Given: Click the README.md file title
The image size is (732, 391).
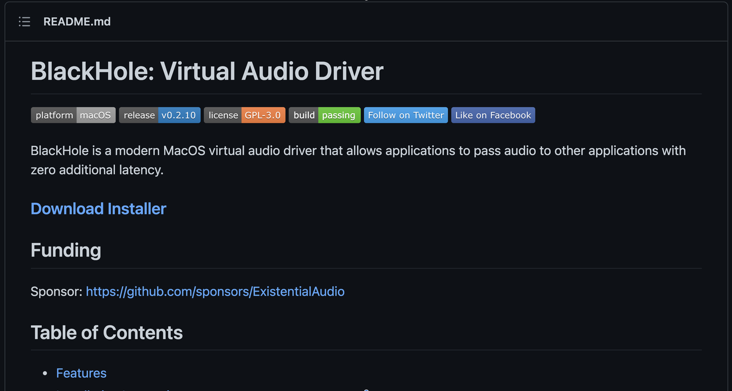Looking at the screenshot, I should pos(77,22).
